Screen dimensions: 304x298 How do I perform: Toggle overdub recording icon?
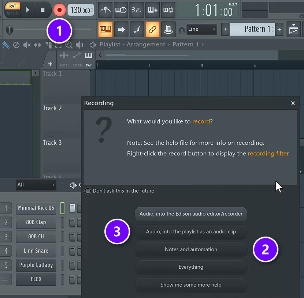(x=152, y=10)
